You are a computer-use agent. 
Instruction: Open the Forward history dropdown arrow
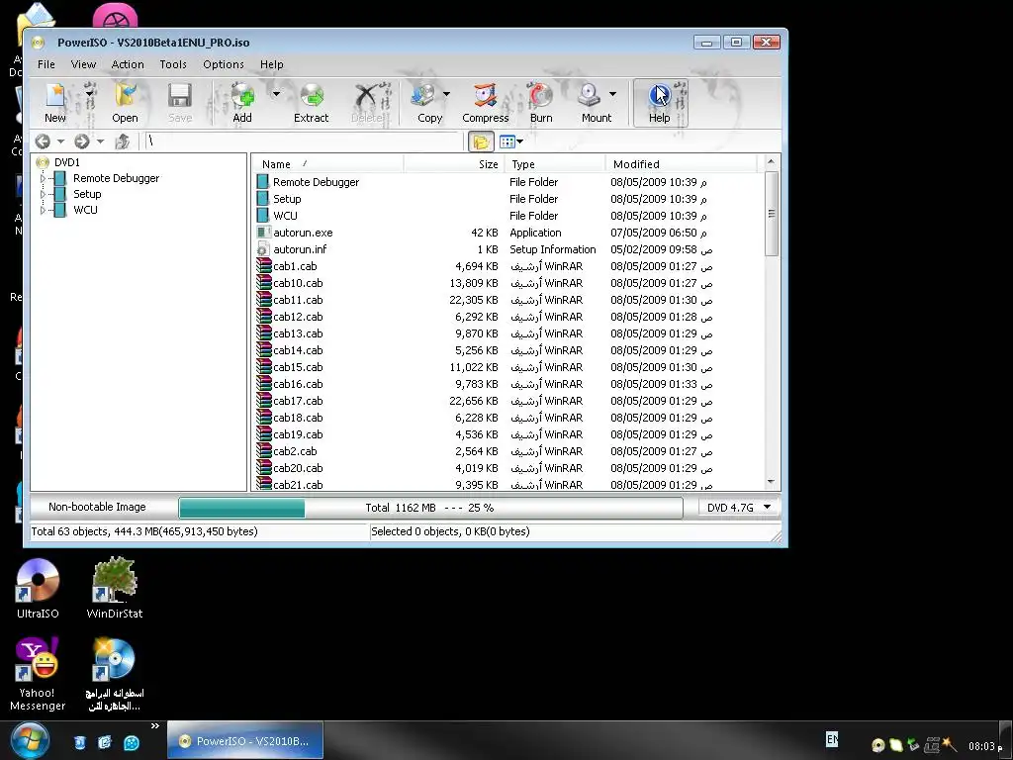(x=100, y=142)
